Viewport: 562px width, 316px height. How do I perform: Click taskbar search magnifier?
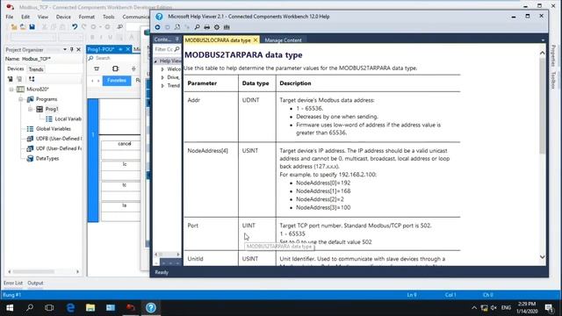[30, 308]
